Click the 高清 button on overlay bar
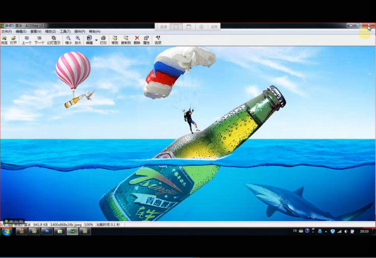The image size is (376, 258). [x=163, y=27]
